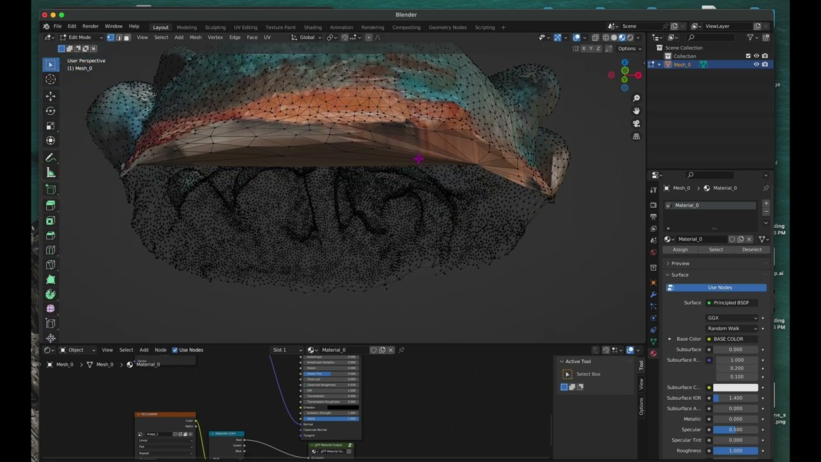
Task: Select the Smooth tool
Action: (x=51, y=309)
